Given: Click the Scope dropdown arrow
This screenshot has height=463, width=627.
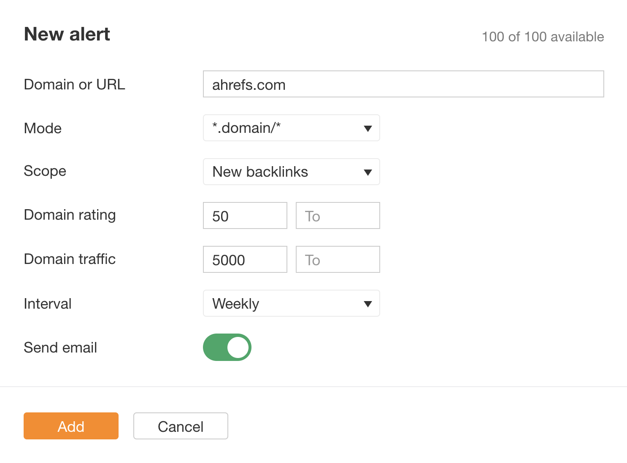Looking at the screenshot, I should [x=368, y=172].
